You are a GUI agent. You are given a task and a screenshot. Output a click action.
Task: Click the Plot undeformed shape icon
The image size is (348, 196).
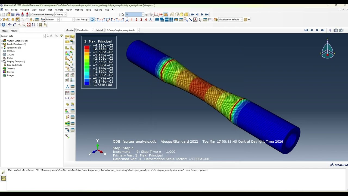[x=67, y=48]
